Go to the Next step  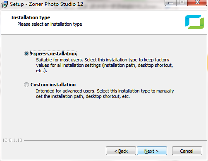[152, 151]
